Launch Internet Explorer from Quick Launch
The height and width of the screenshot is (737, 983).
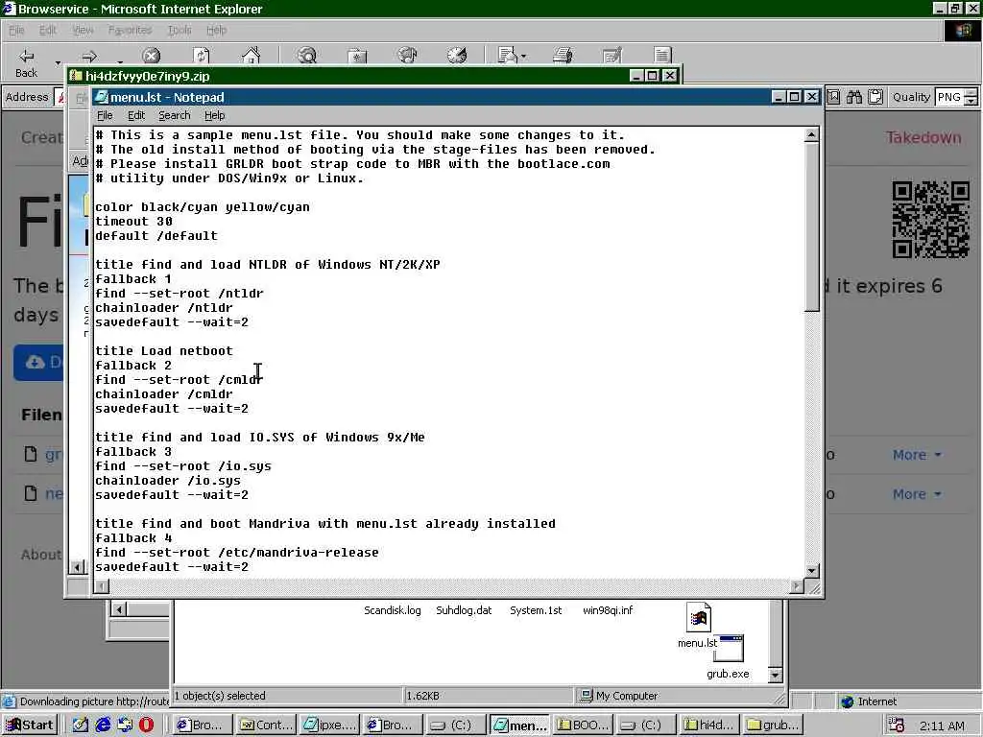tap(103, 725)
